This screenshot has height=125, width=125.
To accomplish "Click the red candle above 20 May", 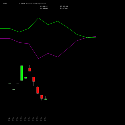I will 38,90.
